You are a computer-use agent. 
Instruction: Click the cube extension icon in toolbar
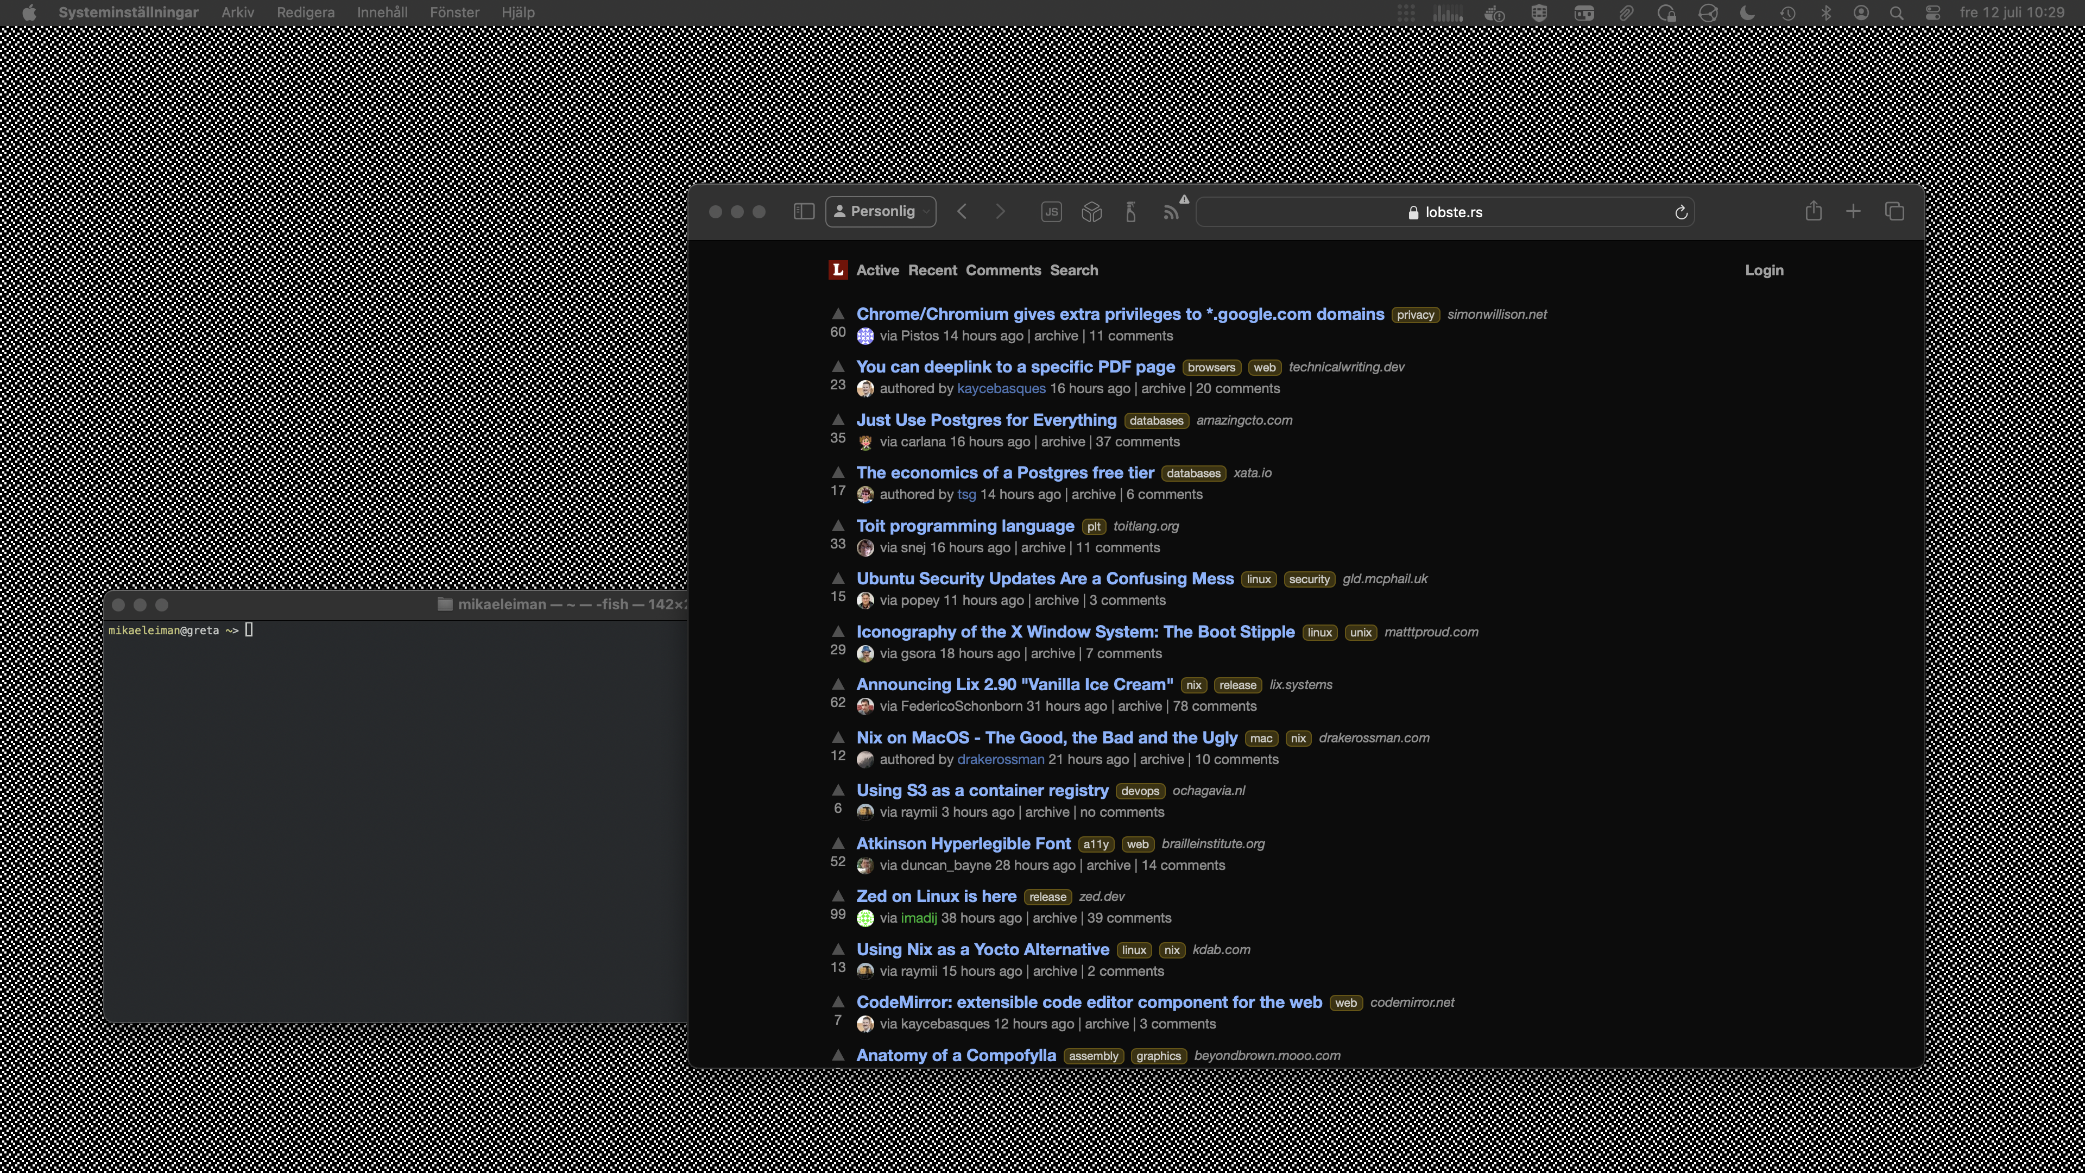tap(1091, 212)
